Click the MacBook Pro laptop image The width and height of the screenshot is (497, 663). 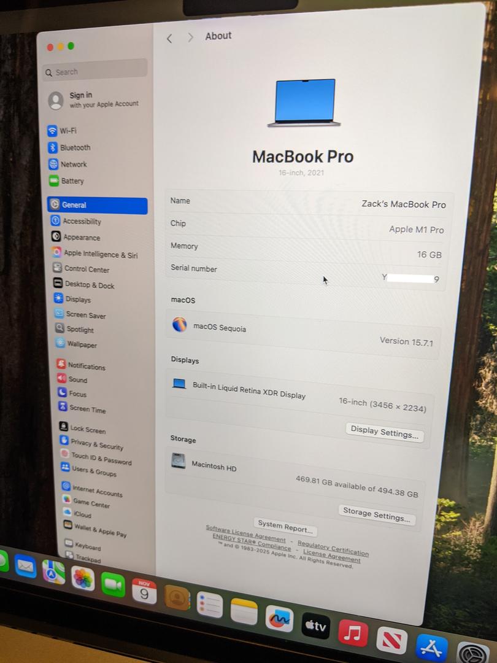[304, 103]
